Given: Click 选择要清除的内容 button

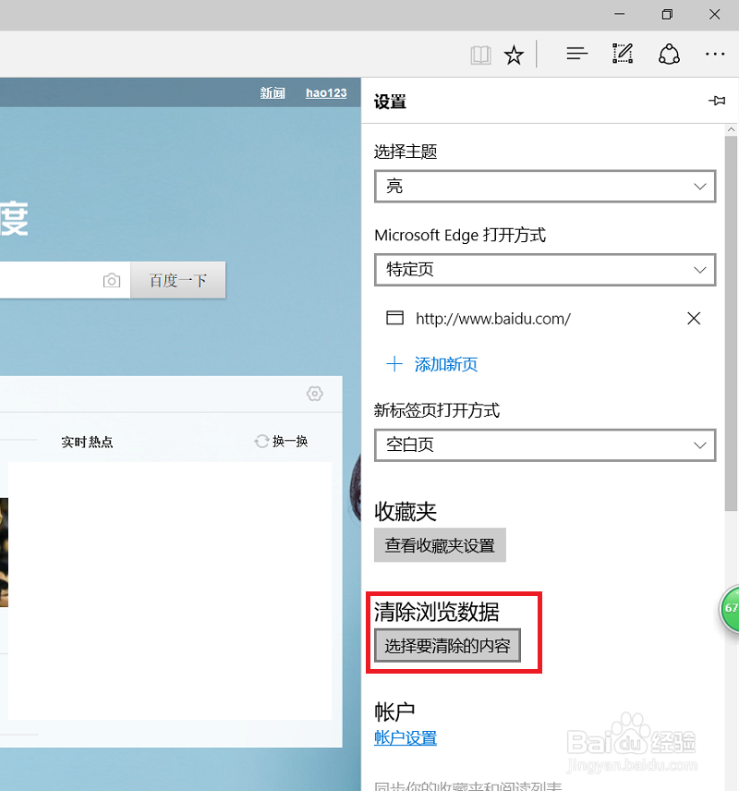Looking at the screenshot, I should tap(447, 646).
